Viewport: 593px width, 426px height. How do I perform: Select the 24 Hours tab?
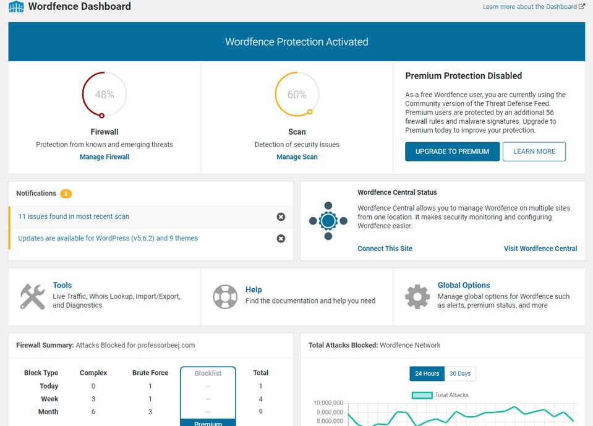pos(427,373)
